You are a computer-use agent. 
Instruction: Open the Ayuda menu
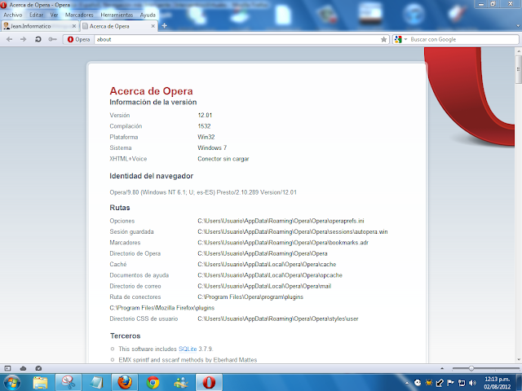(148, 15)
